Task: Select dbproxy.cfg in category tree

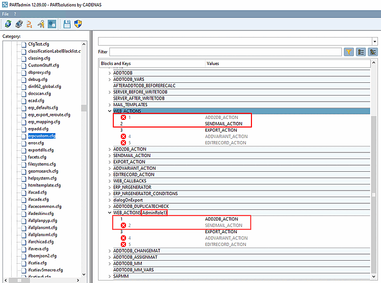Action: pyautogui.click(x=39, y=72)
